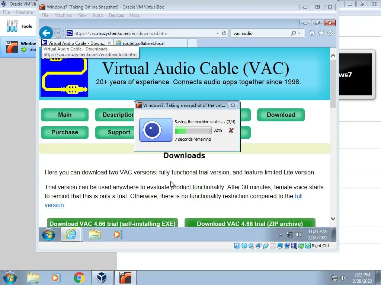Open a new blank tab in Internet Explorer

[193, 43]
